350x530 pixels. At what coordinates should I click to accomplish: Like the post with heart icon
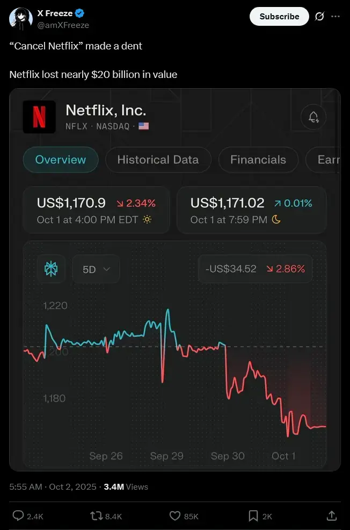pos(175,516)
